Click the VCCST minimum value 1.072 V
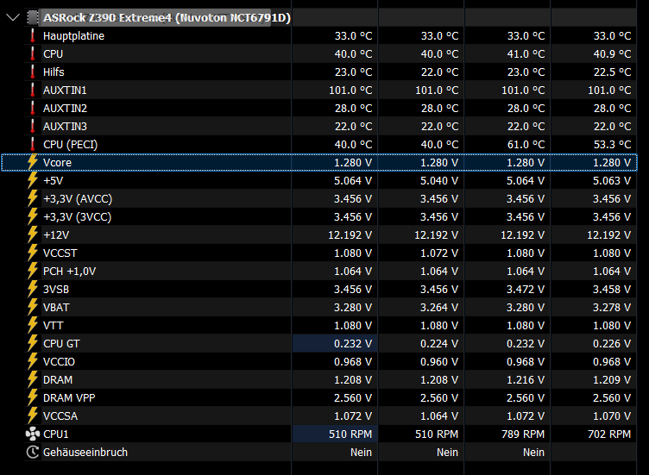This screenshot has height=475, width=649. 439,253
